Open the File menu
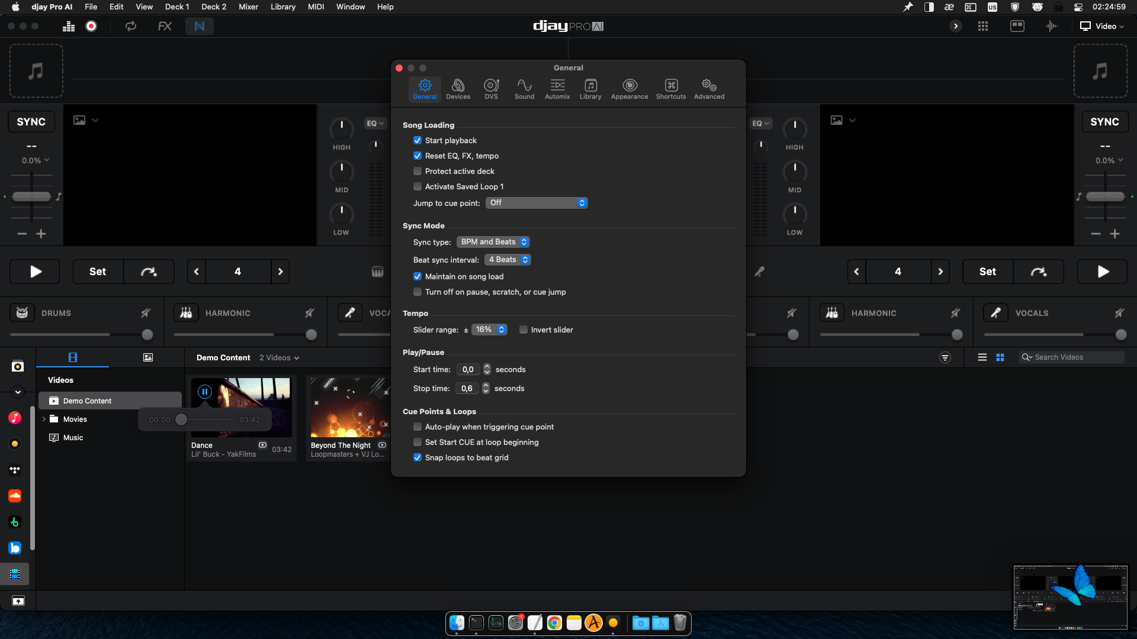This screenshot has width=1137, height=639. pos(91,7)
